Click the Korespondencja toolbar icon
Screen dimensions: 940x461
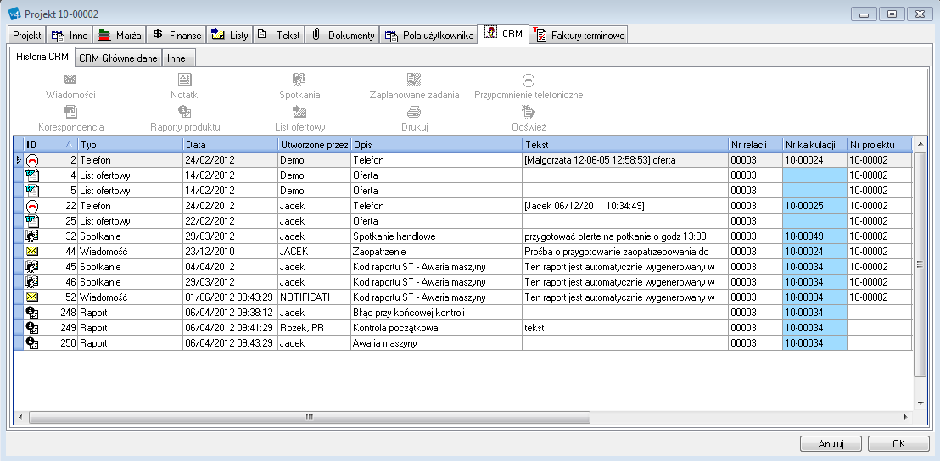point(70,111)
